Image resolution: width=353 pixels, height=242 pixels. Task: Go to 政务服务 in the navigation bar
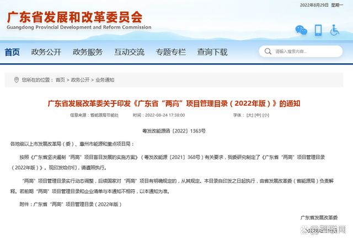pyautogui.click(x=87, y=52)
